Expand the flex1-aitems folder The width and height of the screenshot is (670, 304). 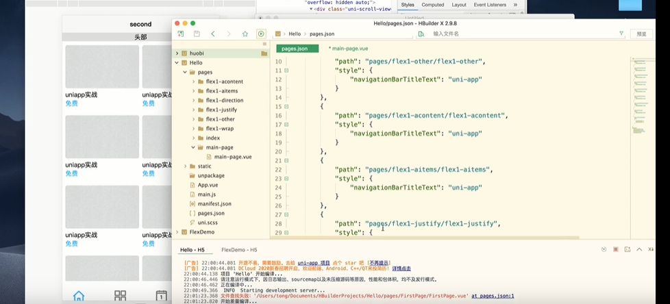(194, 91)
